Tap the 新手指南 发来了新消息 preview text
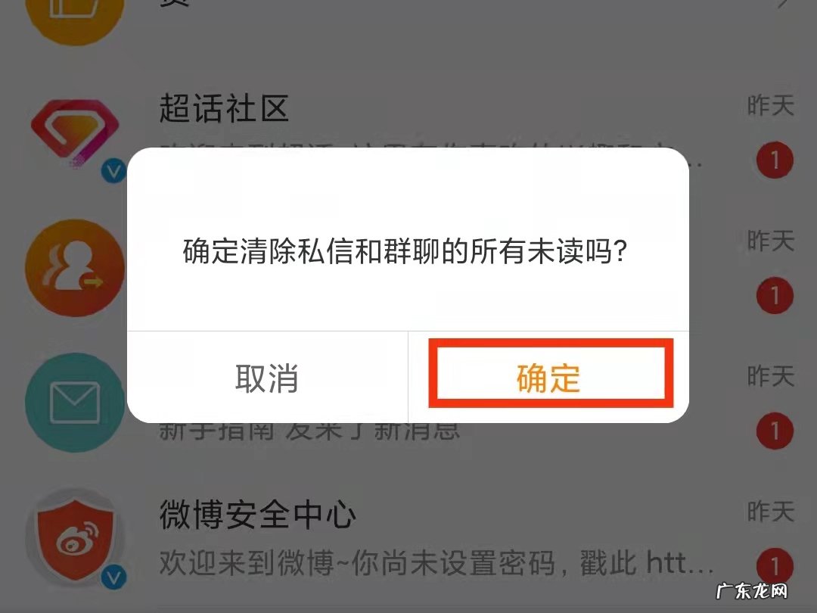Image resolution: width=817 pixels, height=613 pixels. pos(309,431)
